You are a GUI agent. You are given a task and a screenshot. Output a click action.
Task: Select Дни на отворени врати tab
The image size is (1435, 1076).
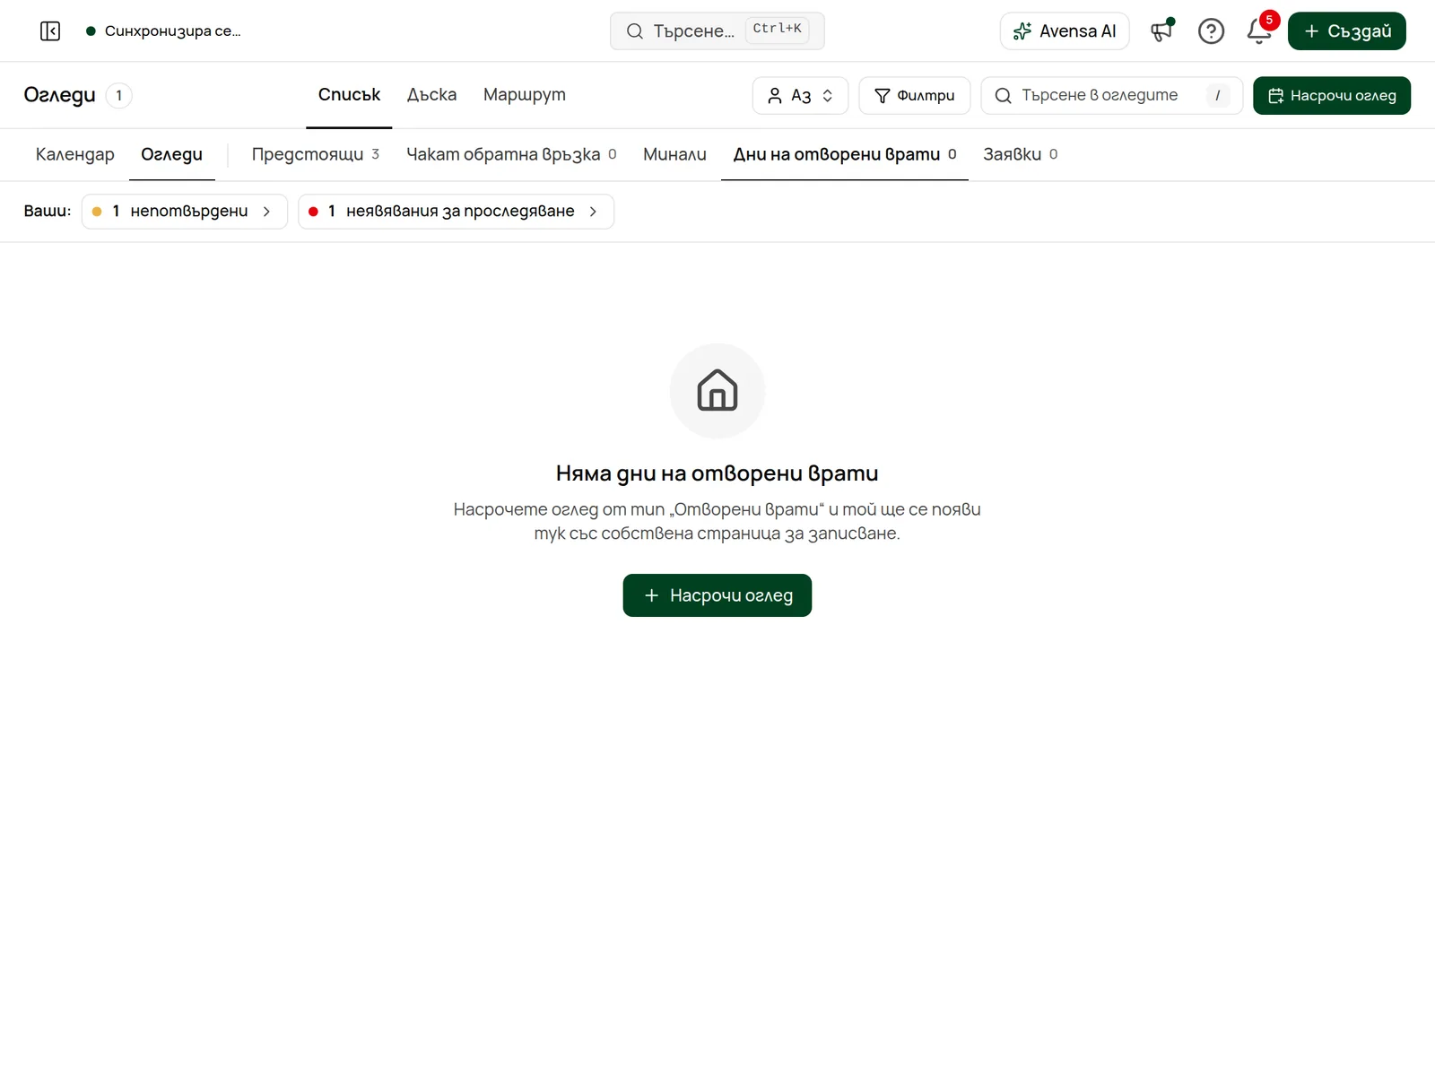pyautogui.click(x=845, y=154)
